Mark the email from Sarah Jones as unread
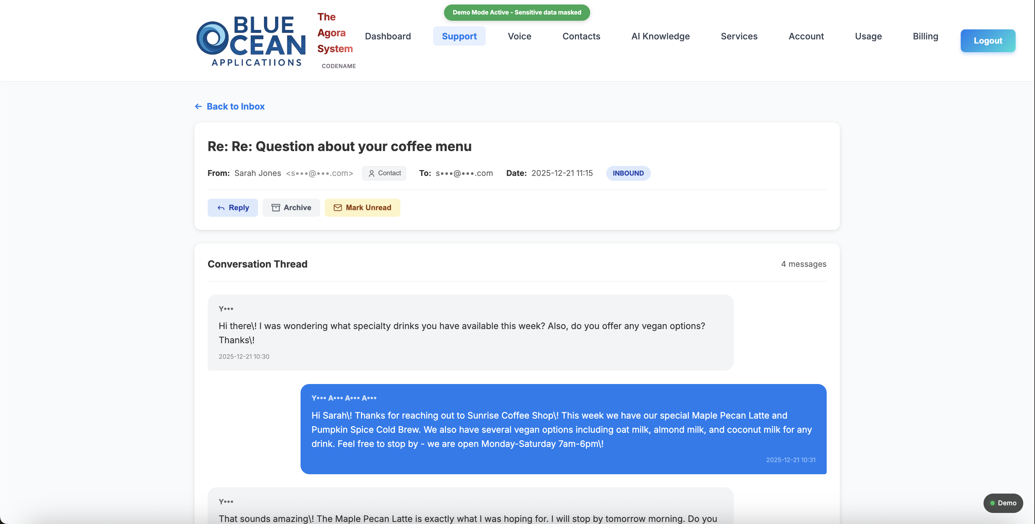Screen dimensions: 1035x524 coord(362,207)
